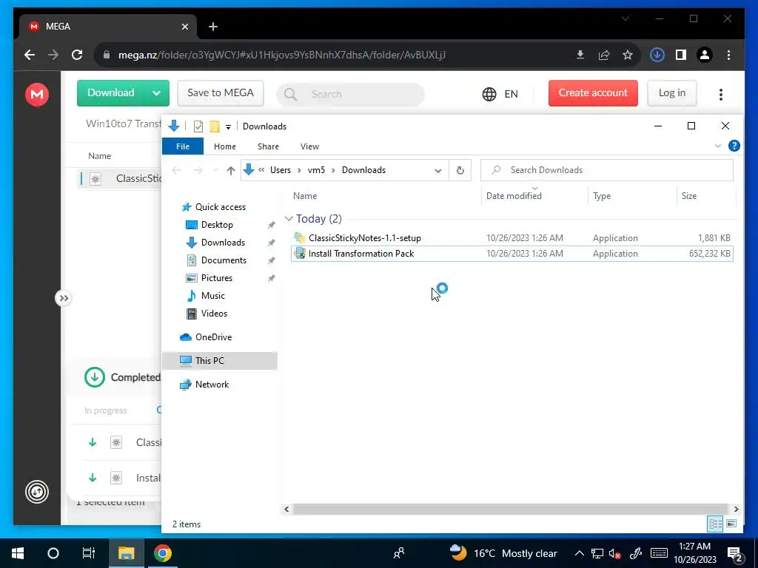This screenshot has height=568, width=758.
Task: Go back in Chrome browser
Action: point(30,55)
